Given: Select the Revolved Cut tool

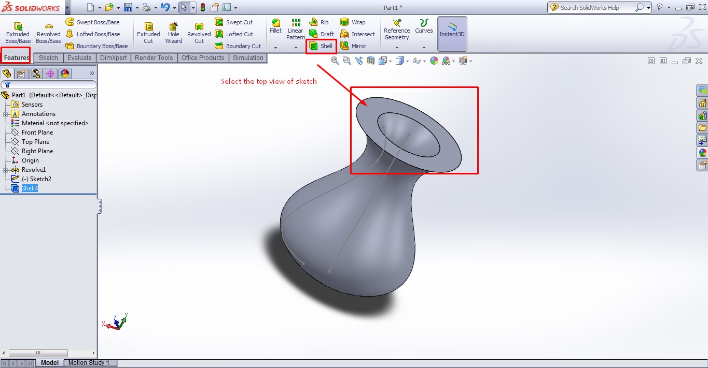Looking at the screenshot, I should pos(199,33).
